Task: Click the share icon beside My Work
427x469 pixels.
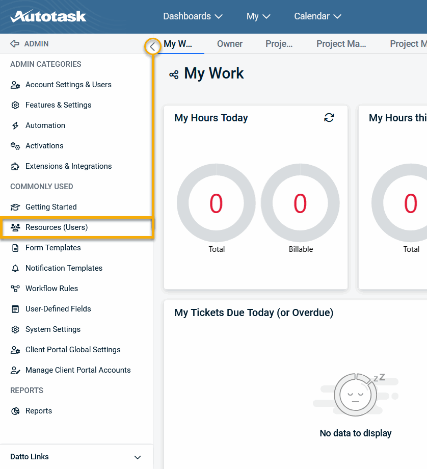Action: [x=174, y=74]
